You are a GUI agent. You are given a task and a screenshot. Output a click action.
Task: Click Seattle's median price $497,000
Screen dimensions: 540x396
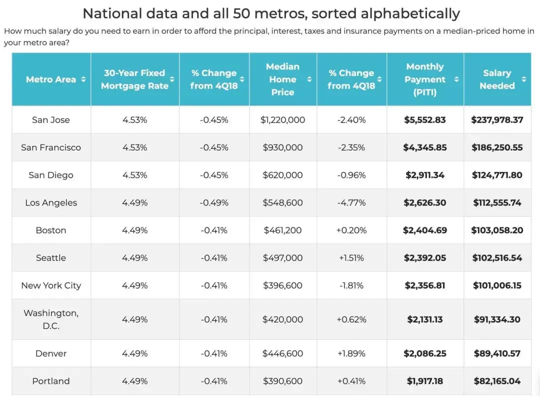tap(282, 258)
